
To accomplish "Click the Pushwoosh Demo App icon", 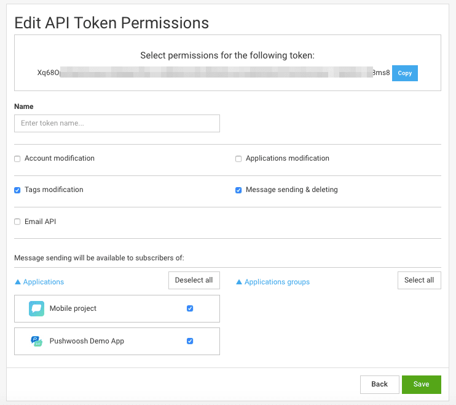I will pyautogui.click(x=36, y=341).
